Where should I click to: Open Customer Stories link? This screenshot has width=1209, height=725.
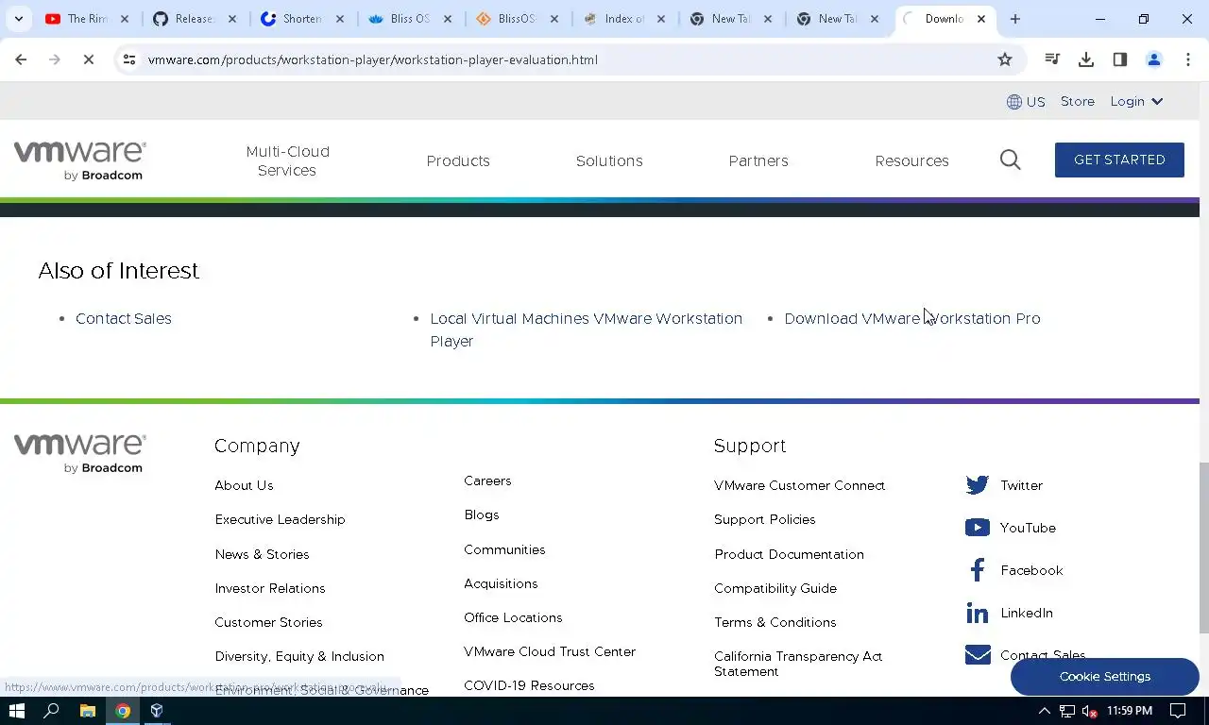pos(268,622)
